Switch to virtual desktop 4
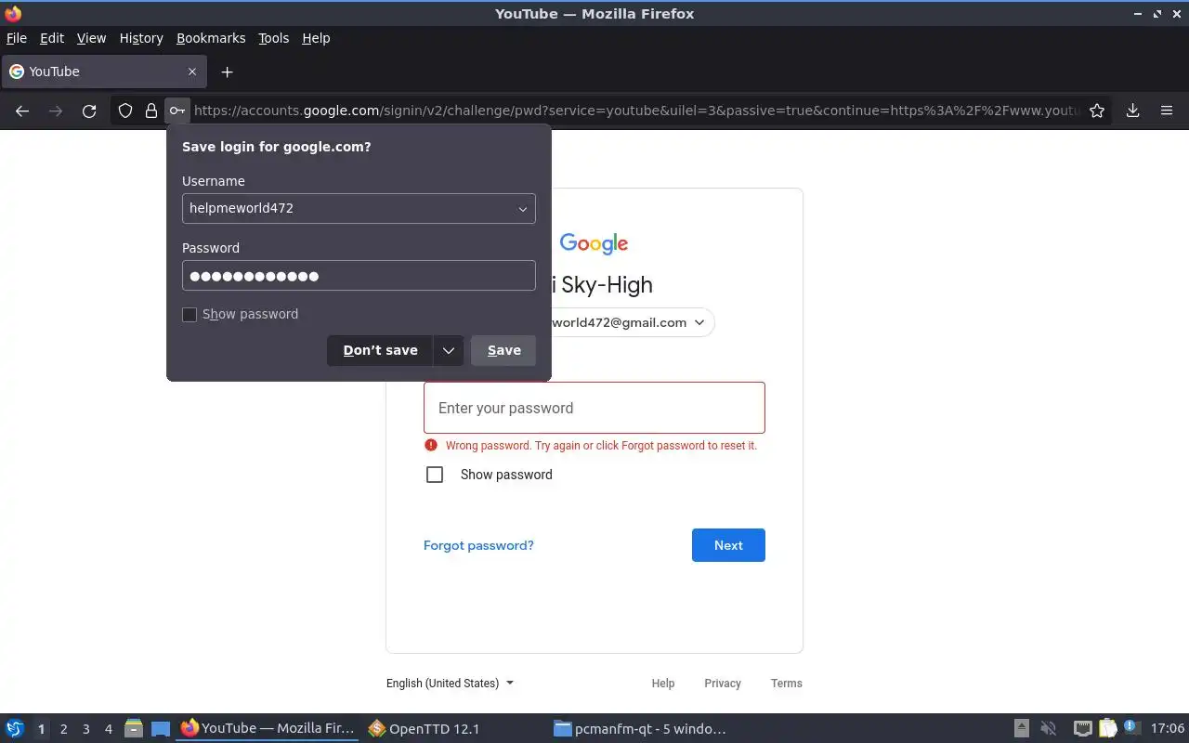 tap(108, 729)
